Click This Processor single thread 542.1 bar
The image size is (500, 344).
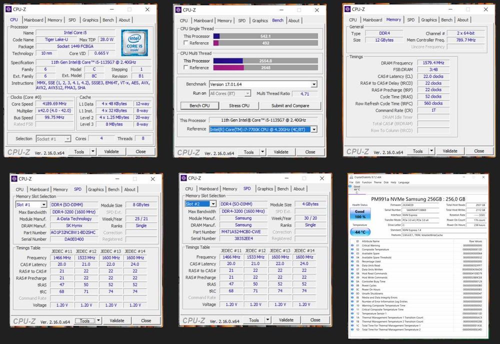tap(265, 36)
